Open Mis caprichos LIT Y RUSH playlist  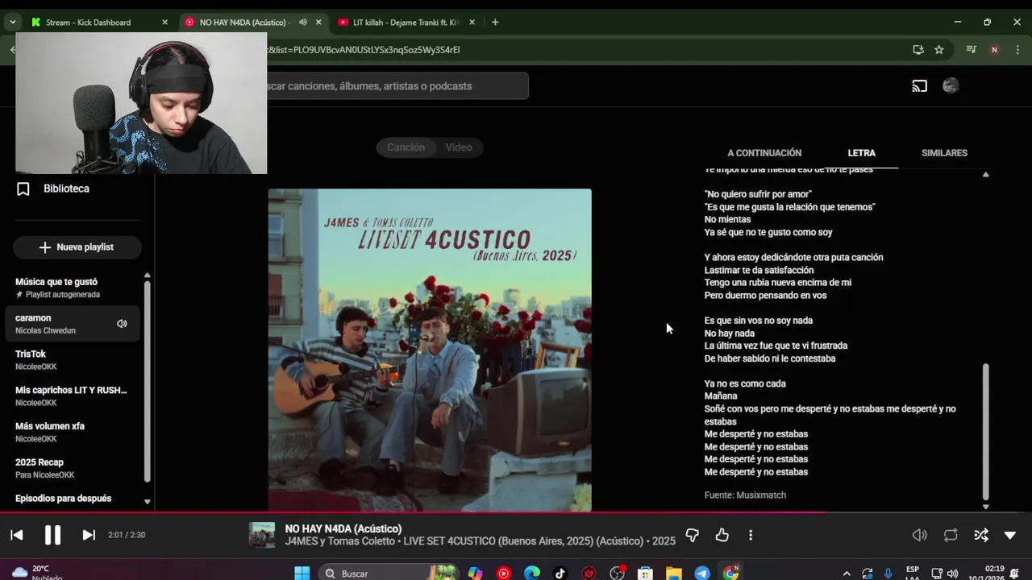coord(73,396)
